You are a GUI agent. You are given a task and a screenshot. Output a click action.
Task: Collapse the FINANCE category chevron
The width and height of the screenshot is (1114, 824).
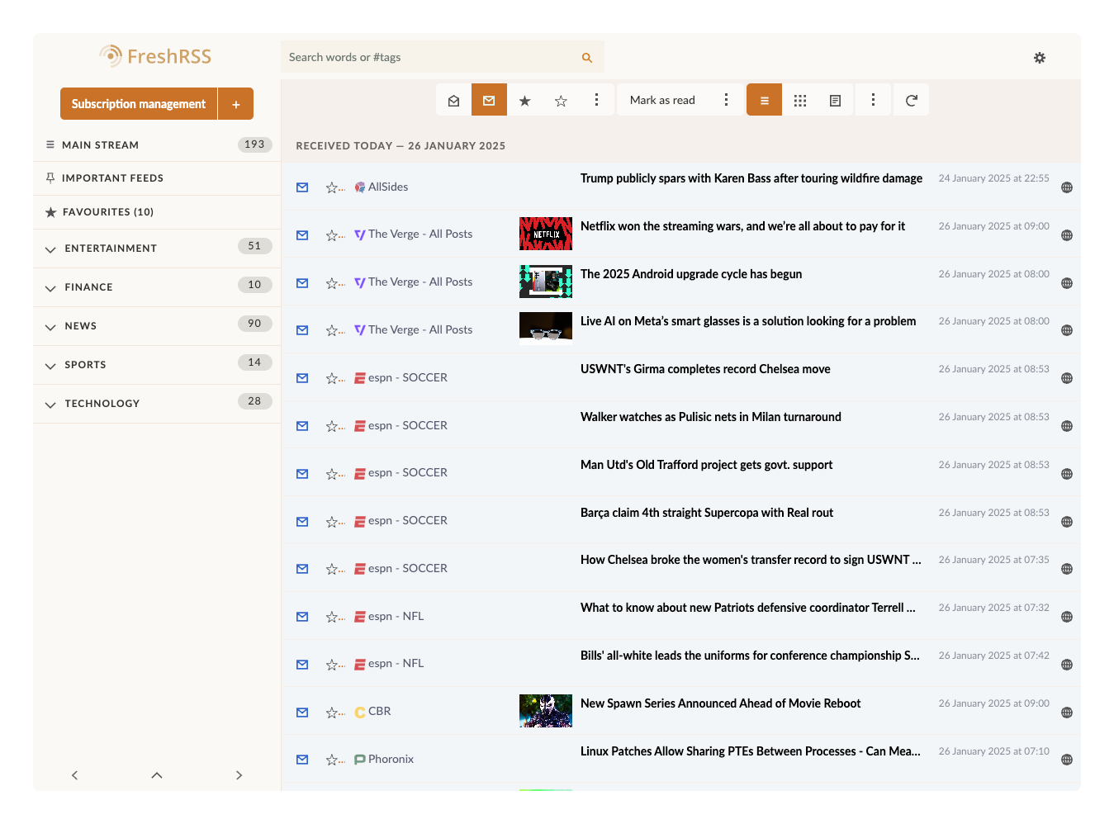(x=50, y=287)
